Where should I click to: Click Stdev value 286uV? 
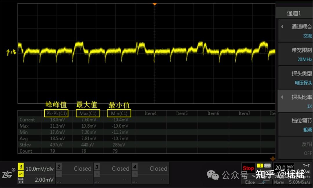tap(119, 145)
